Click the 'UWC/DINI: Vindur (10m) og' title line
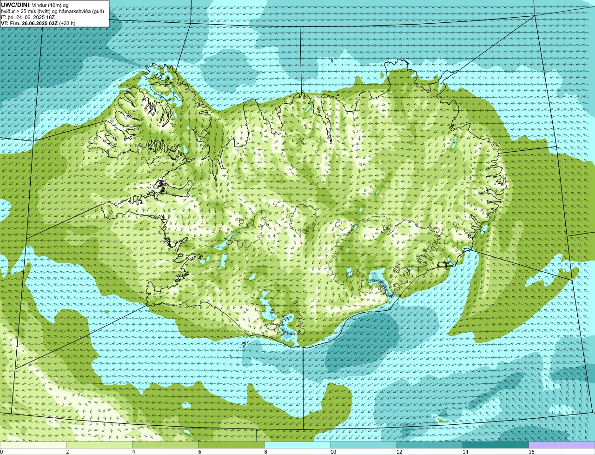The image size is (595, 455). pyautogui.click(x=35, y=5)
